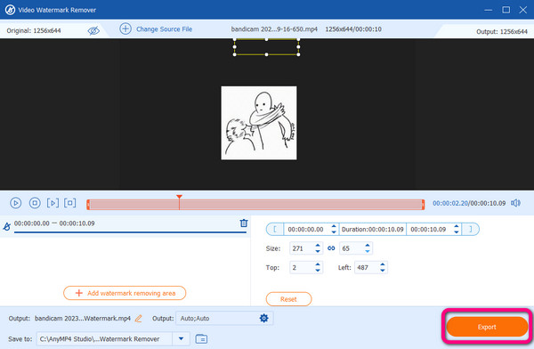The image size is (534, 349).
Task: Click the orange Export button
Action: pyautogui.click(x=487, y=327)
